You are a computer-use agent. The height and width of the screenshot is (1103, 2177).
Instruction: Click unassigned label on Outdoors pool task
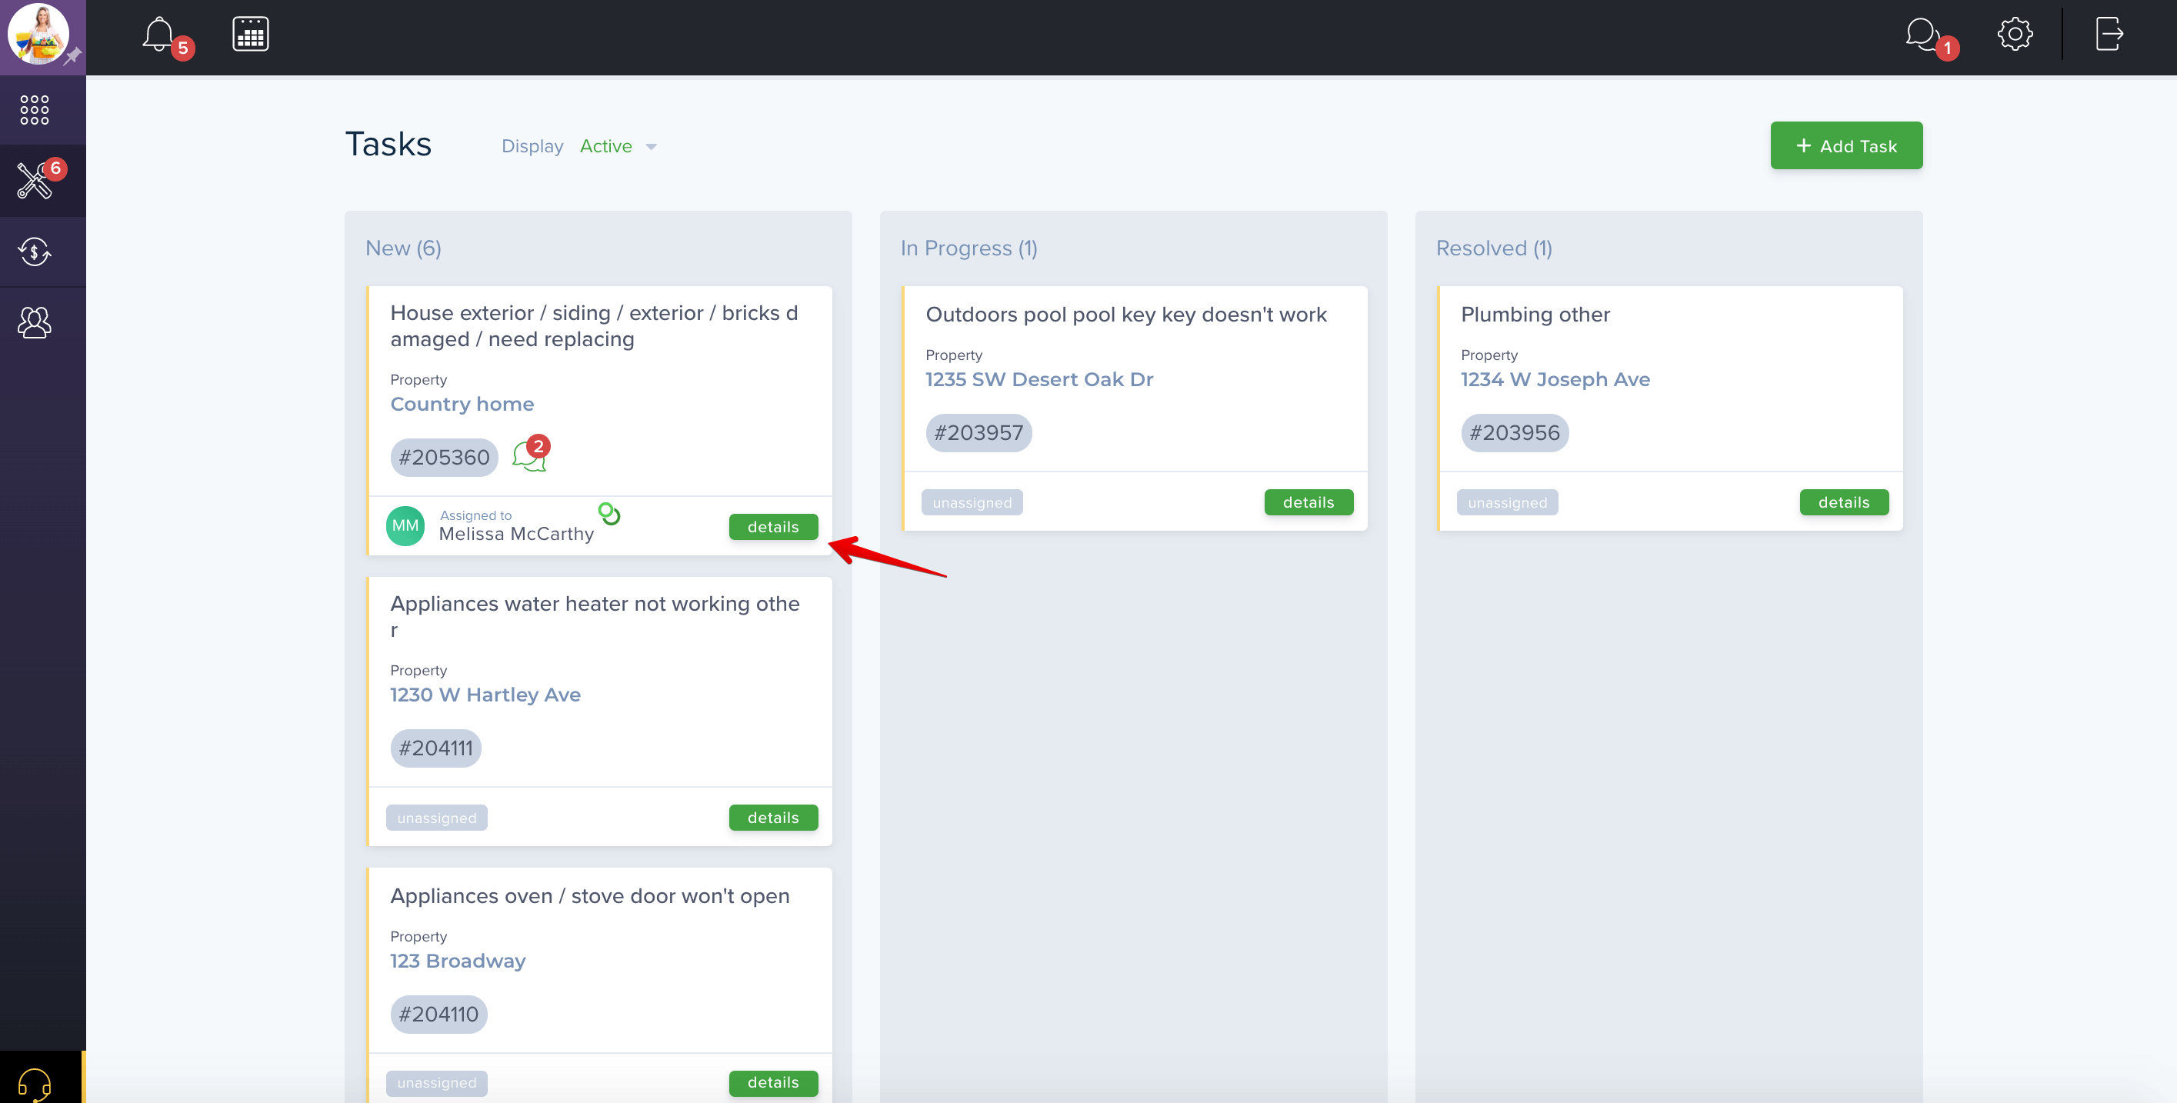pyautogui.click(x=972, y=502)
